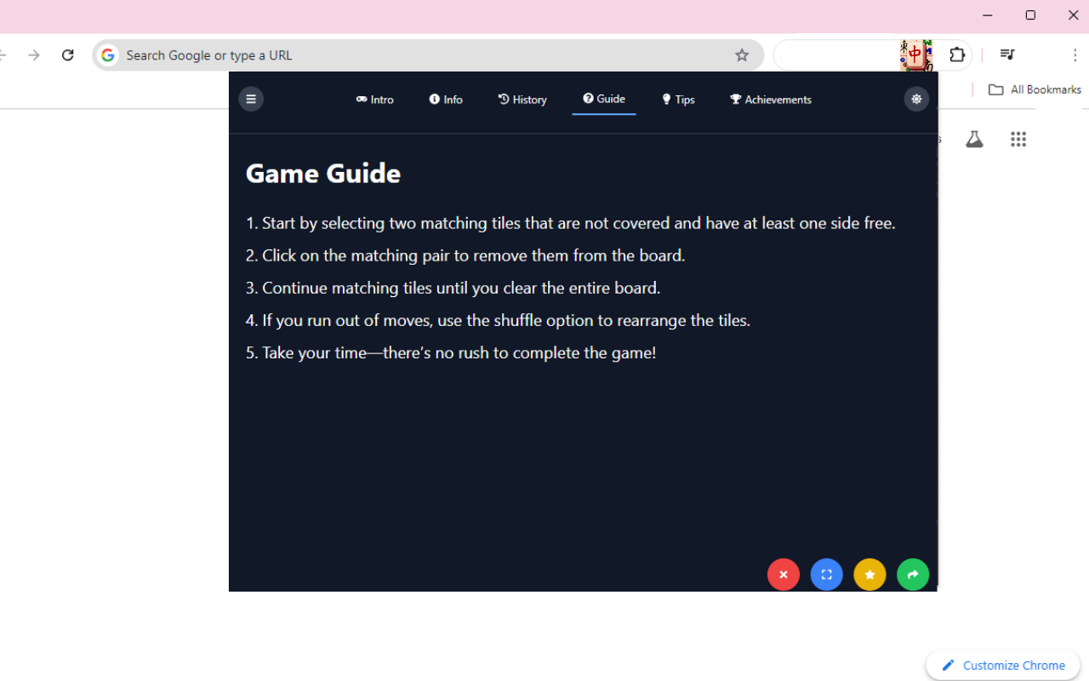Screen dimensions: 1089x681
Task: Click the green share arrow button
Action: [x=913, y=575]
